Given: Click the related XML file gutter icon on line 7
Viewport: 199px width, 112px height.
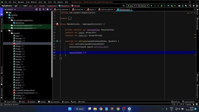Looking at the screenshot, I should [x=57, y=24].
